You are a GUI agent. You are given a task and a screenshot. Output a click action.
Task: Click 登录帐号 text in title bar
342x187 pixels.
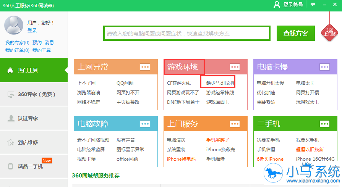[293, 5]
